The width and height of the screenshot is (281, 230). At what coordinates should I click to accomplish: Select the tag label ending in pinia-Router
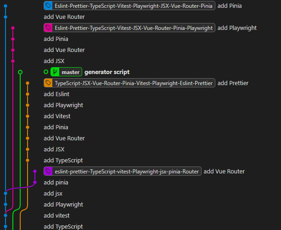123,171
